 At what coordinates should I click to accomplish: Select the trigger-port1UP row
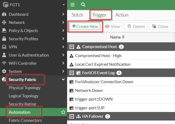tap(121, 108)
